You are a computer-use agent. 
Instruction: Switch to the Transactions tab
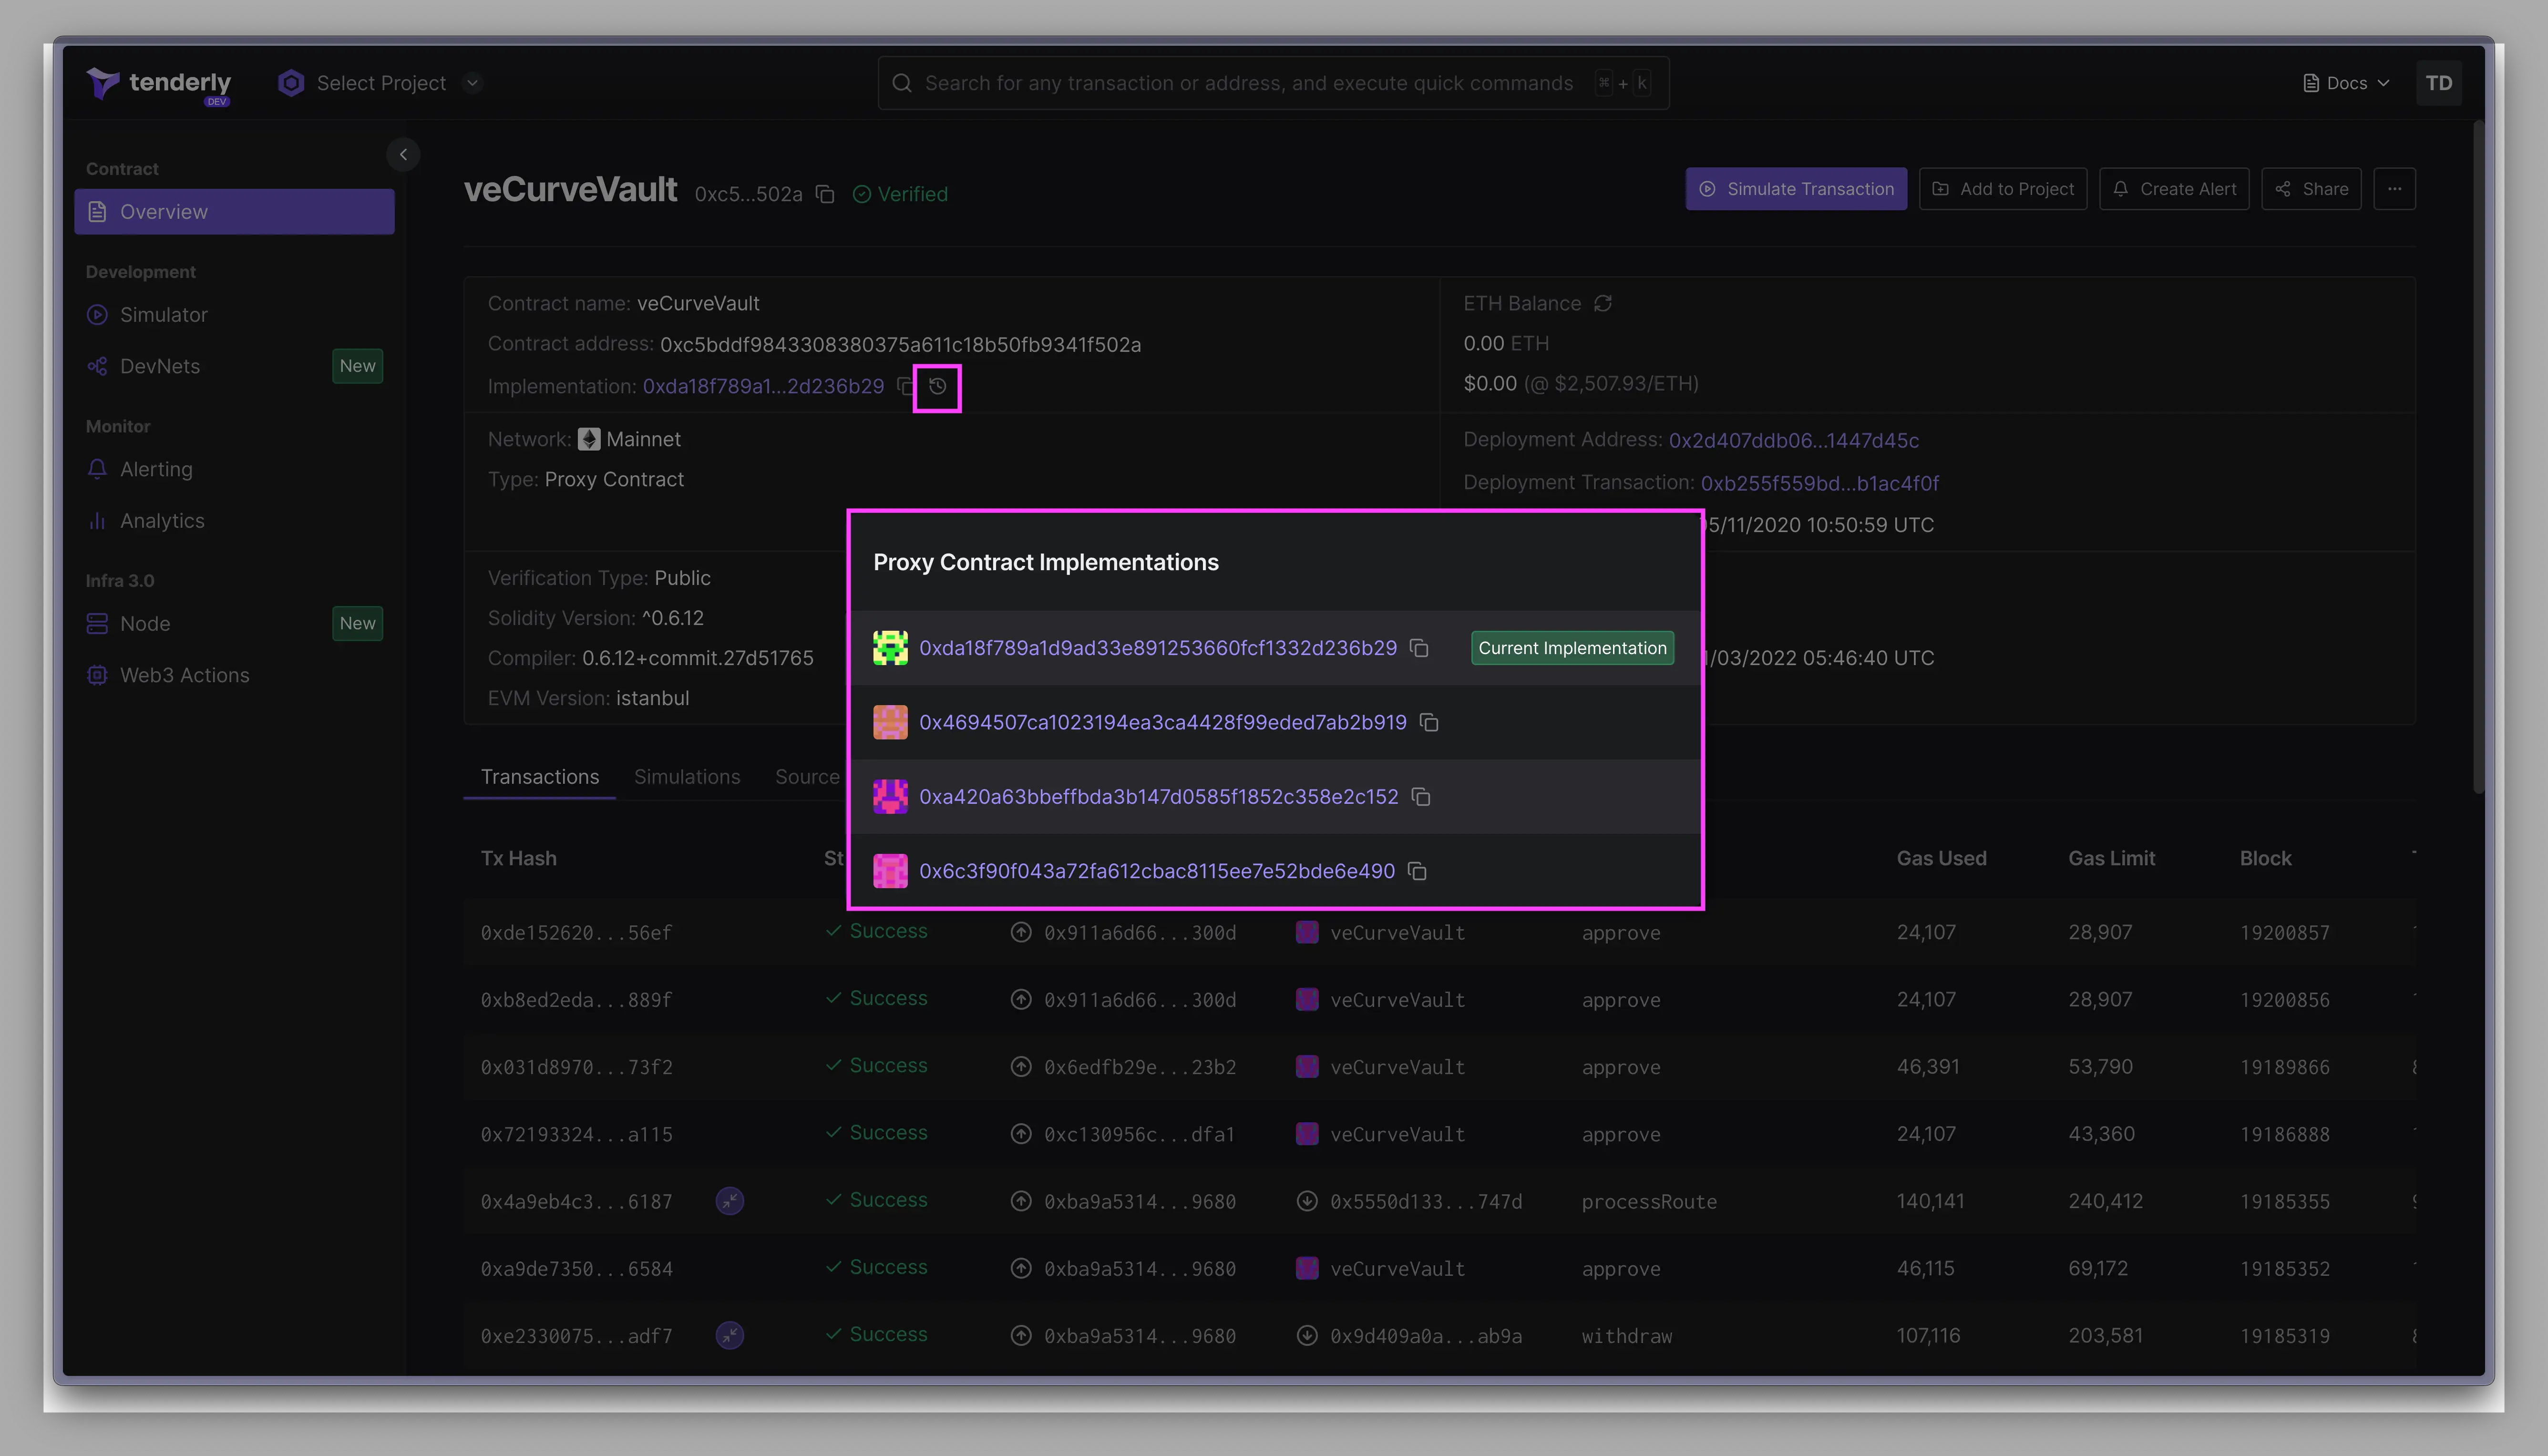(540, 777)
